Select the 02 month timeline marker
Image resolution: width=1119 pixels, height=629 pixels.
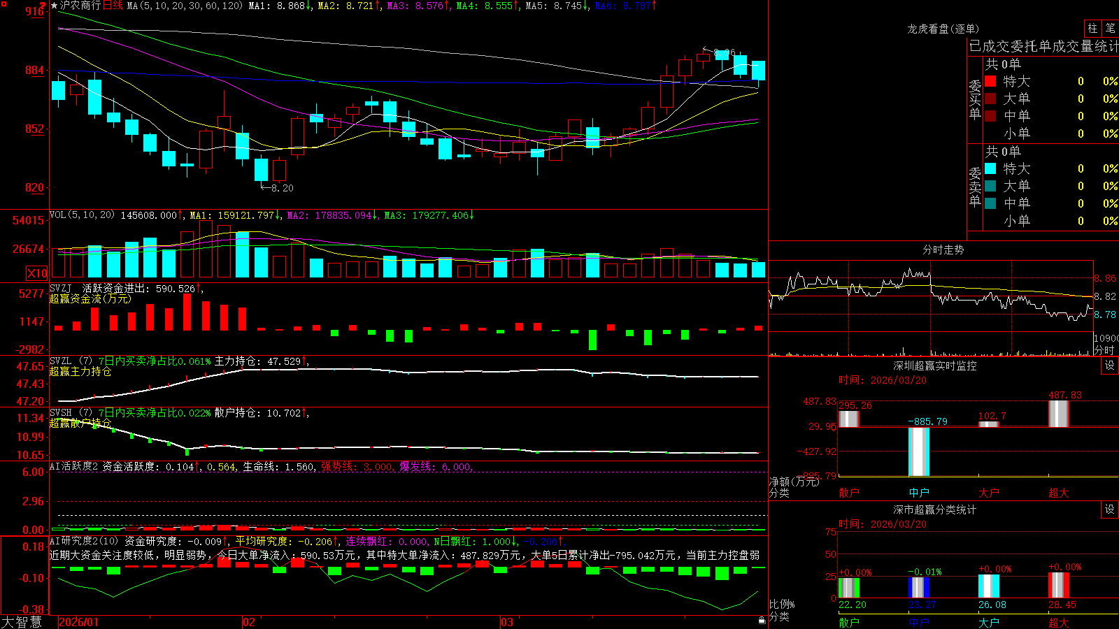pyautogui.click(x=249, y=622)
